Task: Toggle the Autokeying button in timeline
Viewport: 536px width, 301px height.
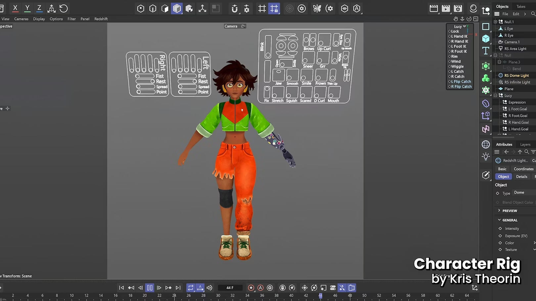Action: (260, 288)
